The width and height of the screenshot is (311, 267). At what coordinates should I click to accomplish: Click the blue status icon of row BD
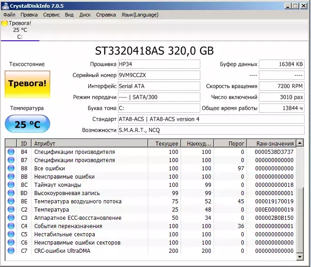pyautogui.click(x=11, y=193)
